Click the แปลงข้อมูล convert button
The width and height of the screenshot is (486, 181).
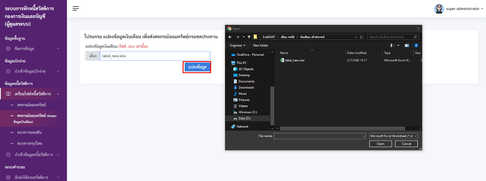(x=197, y=67)
